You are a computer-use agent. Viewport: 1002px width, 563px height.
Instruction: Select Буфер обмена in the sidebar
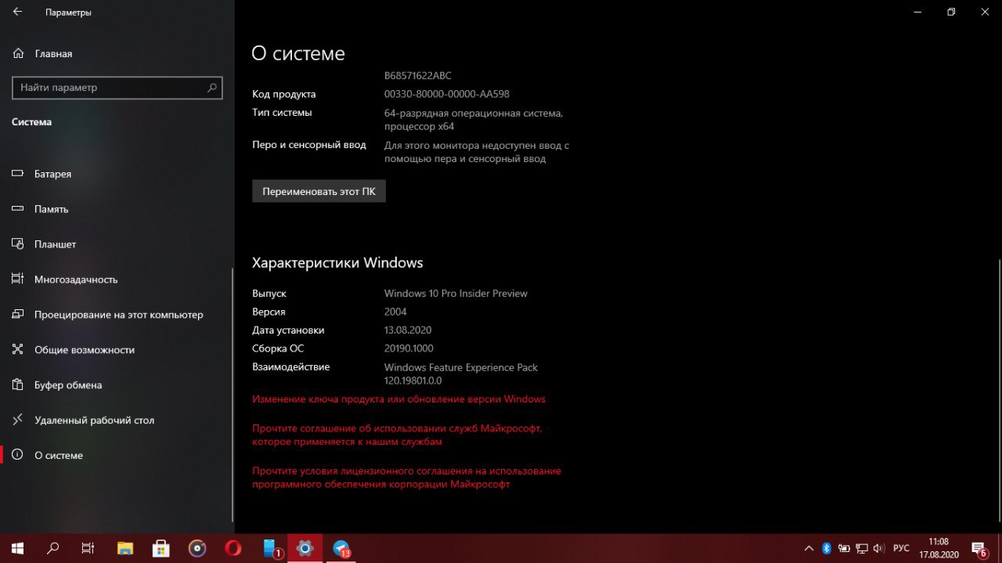pyautogui.click(x=117, y=385)
